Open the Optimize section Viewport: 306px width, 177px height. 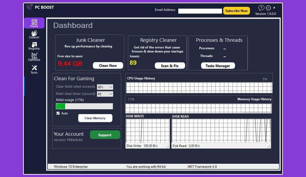34,57
